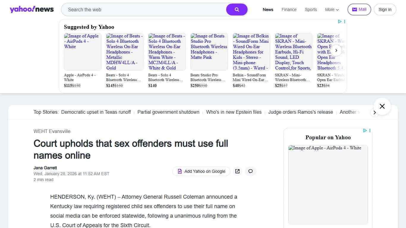Open the Partial government shutdown story
The height and width of the screenshot is (228, 406).
coord(168,112)
